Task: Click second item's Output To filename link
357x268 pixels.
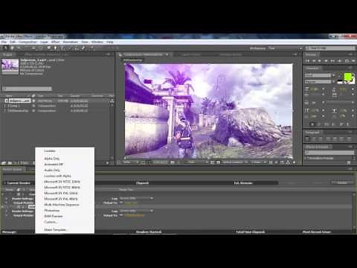Action: pyautogui.click(x=134, y=215)
